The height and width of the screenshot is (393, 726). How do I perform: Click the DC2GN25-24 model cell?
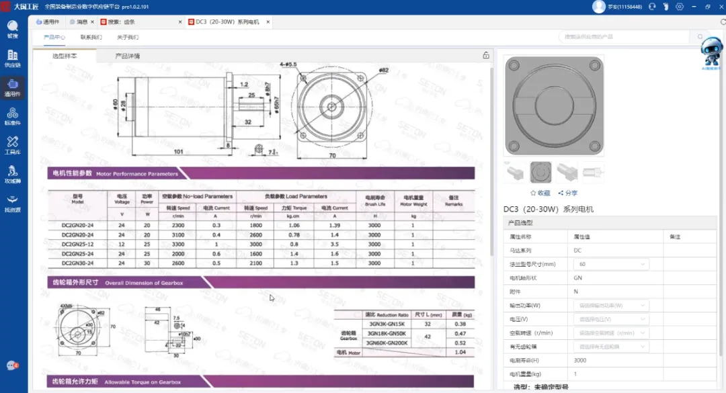tap(77, 254)
